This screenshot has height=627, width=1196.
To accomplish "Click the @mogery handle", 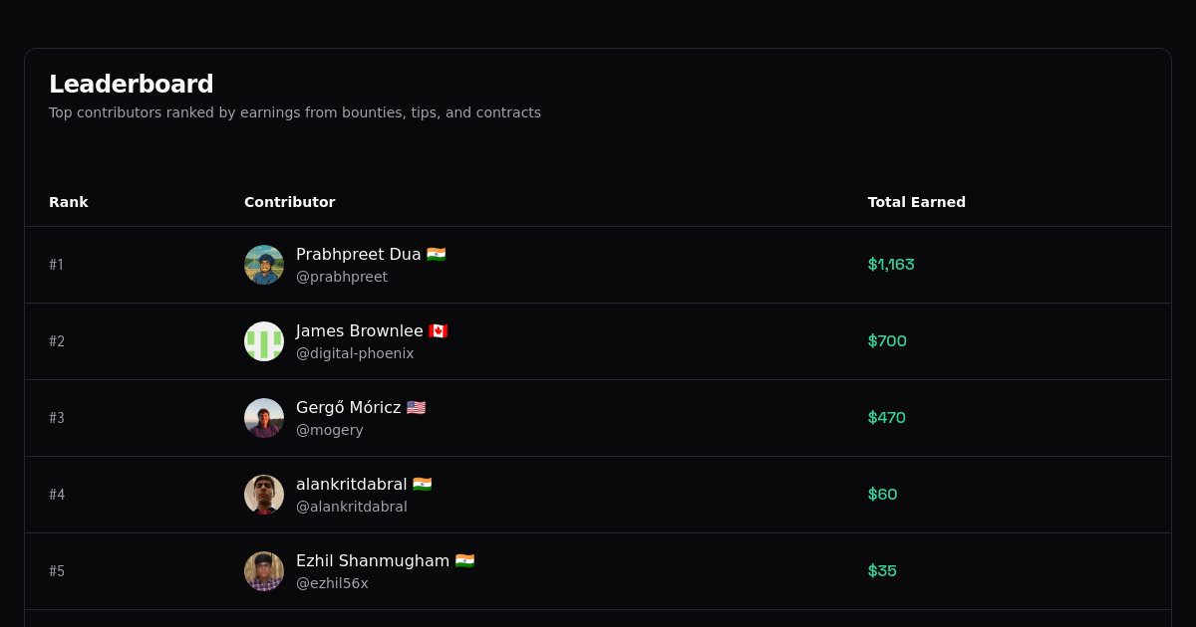I will coord(330,430).
